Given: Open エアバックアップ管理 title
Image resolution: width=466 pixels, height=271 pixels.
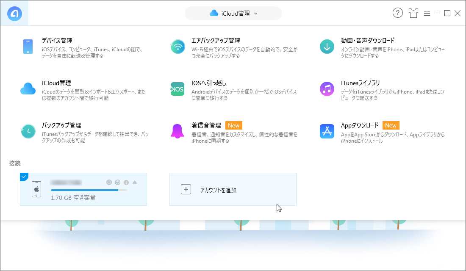Looking at the screenshot, I should coord(216,40).
